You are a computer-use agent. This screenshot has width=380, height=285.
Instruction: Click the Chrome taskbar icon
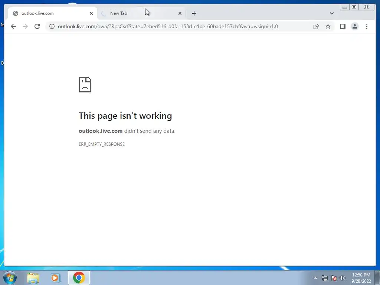tap(79, 278)
